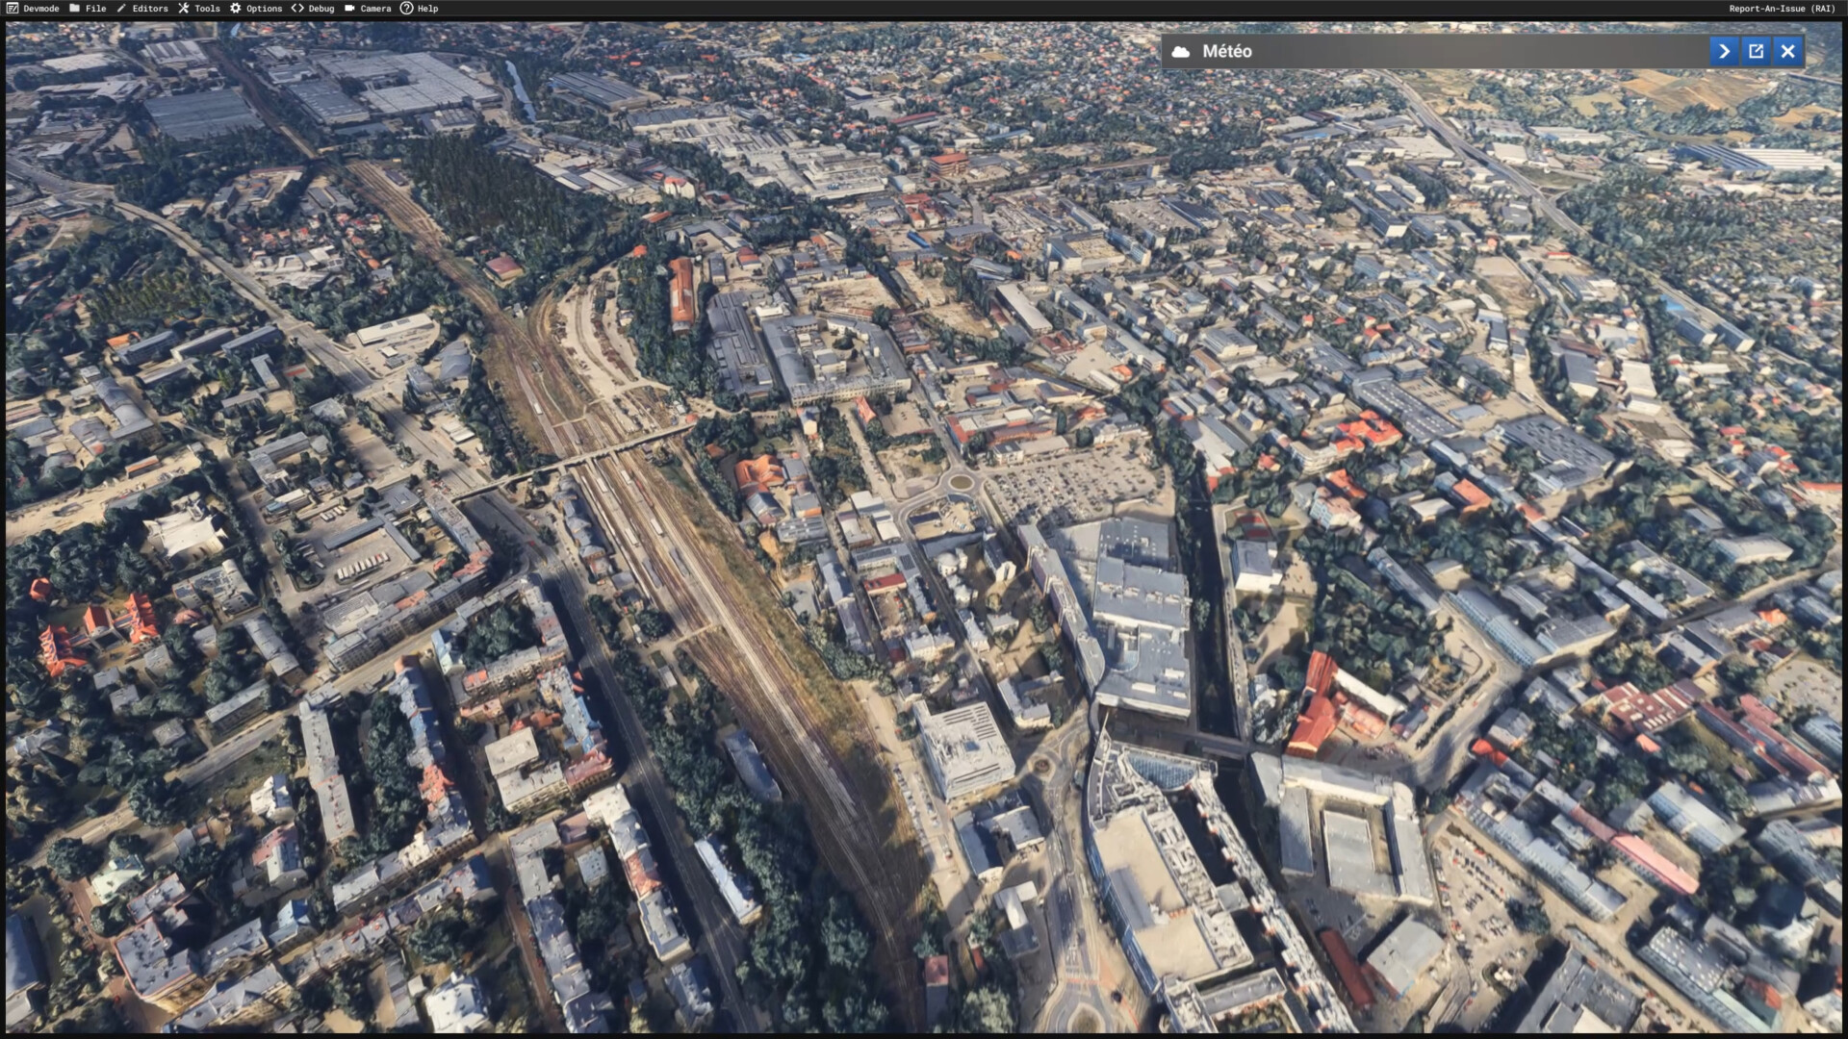This screenshot has height=1039, width=1848.
Task: Open the Tools menu
Action: [207, 9]
